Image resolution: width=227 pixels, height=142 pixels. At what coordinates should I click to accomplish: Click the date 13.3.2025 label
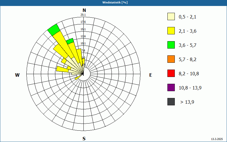[x=217, y=139]
